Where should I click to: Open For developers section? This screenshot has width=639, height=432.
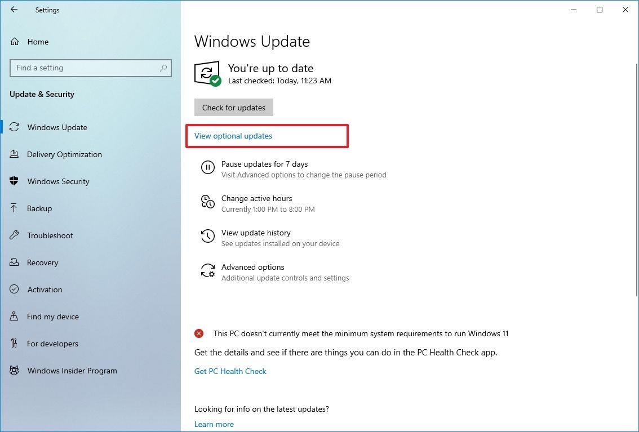pyautogui.click(x=52, y=343)
